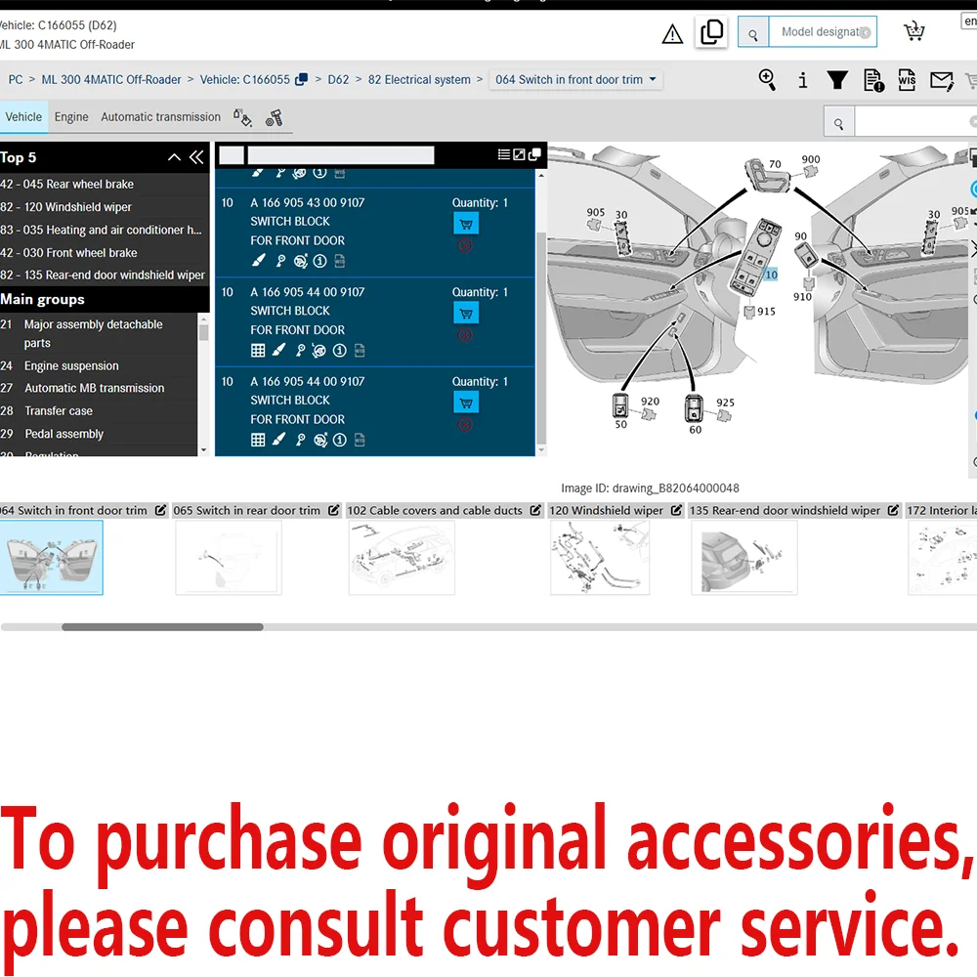The height and width of the screenshot is (977, 977).
Task: Click edit icon beside '135 Rear-end door windshield wiper'
Action: click(x=893, y=510)
